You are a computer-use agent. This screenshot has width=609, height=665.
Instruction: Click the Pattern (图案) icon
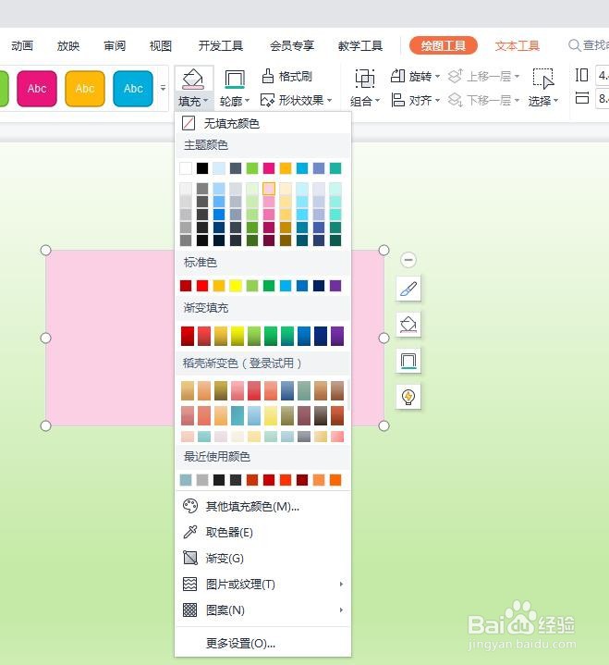coord(189,610)
